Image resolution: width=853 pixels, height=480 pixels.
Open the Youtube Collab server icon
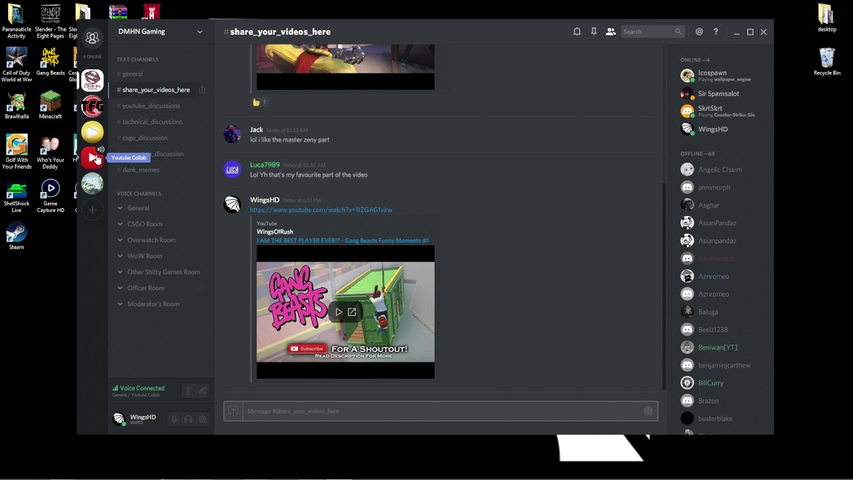pos(93,158)
